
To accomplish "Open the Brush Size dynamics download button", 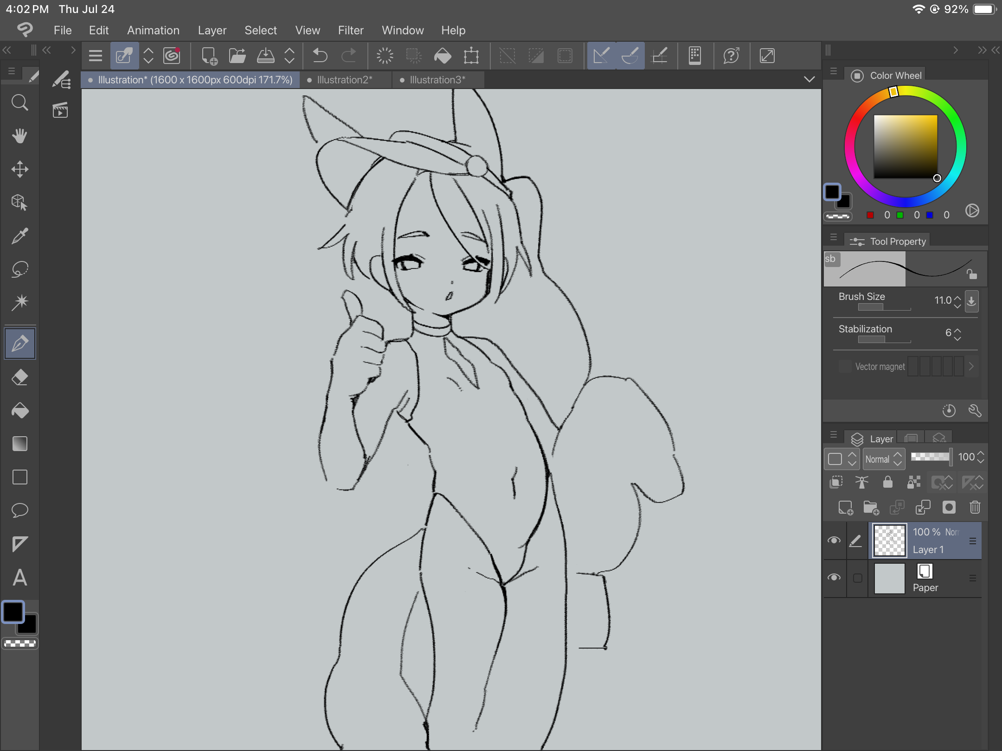I will 971,301.
